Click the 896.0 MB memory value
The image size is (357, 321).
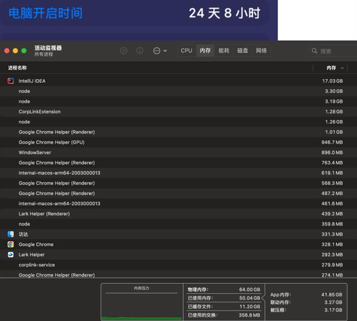332,153
